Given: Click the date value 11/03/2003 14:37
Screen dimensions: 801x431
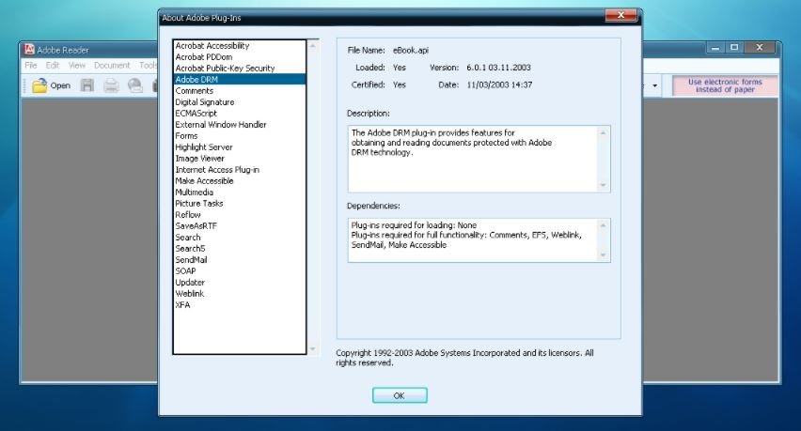Looking at the screenshot, I should point(499,85).
